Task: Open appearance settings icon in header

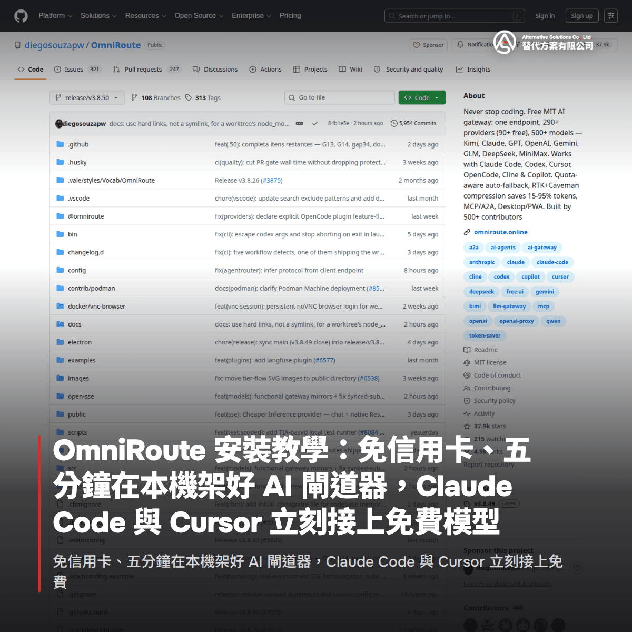Action: [x=611, y=16]
